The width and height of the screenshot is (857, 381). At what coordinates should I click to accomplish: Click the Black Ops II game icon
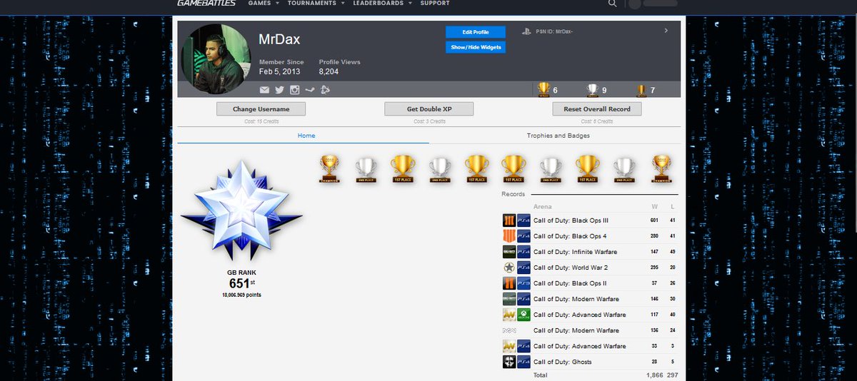click(x=509, y=283)
